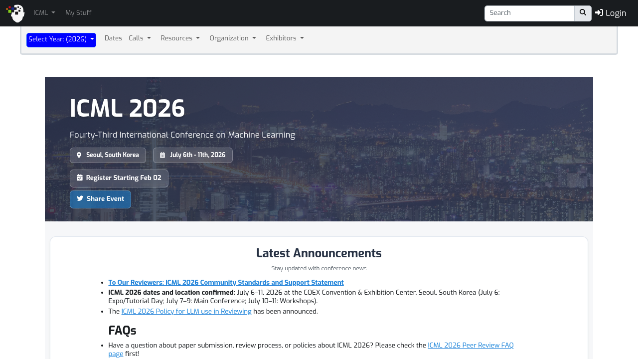Click the magnifying glass search button

[583, 13]
